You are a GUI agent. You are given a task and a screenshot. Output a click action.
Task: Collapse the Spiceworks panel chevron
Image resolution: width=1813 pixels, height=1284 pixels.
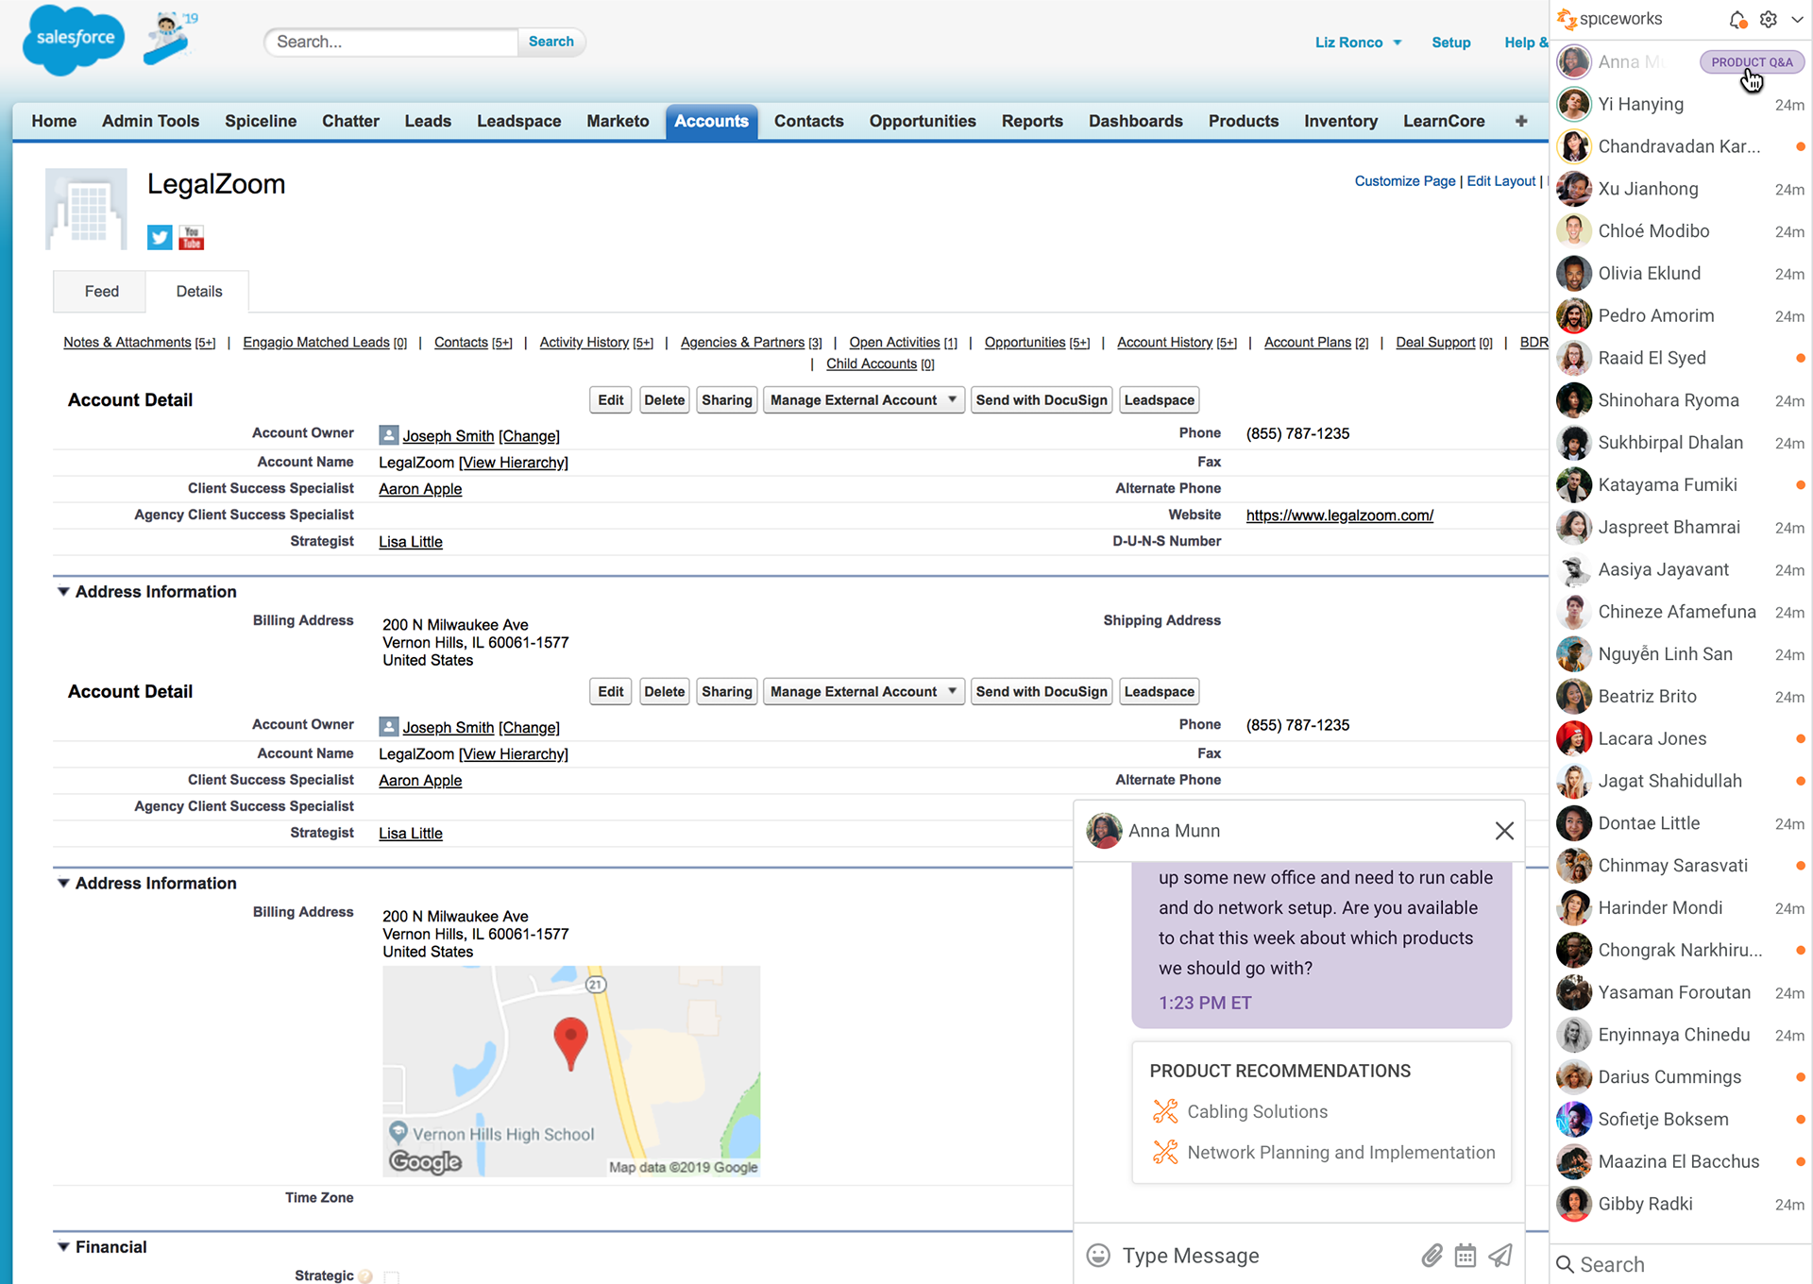1796,19
